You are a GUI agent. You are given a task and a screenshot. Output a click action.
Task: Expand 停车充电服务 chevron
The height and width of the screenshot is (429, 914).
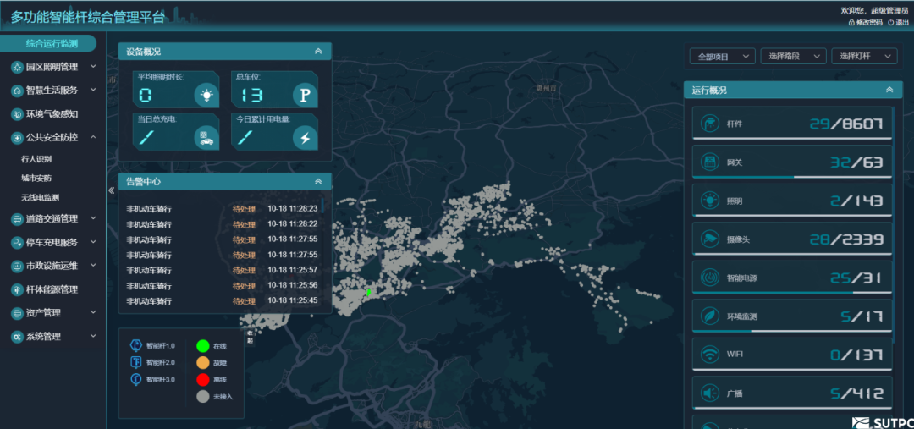click(93, 241)
